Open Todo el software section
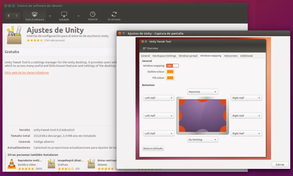This screenshot has height=176, width=293. click(x=34, y=16)
